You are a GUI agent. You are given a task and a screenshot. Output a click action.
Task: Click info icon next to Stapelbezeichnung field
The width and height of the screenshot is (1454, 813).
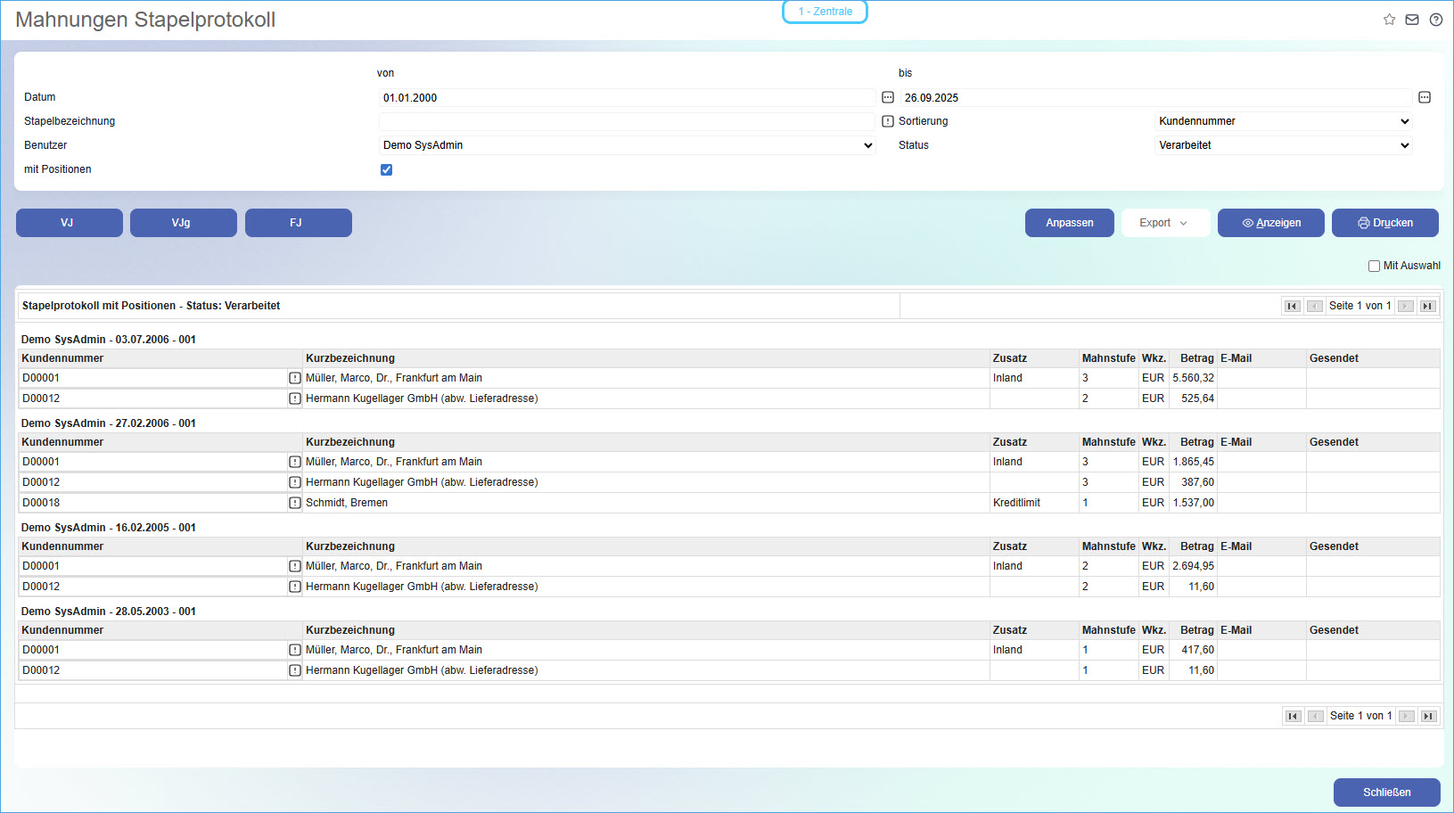coord(888,121)
